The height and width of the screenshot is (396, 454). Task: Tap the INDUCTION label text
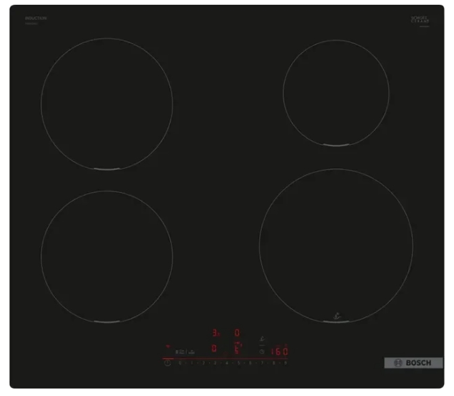tap(36, 18)
